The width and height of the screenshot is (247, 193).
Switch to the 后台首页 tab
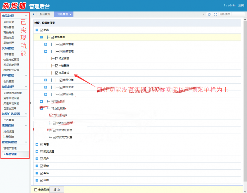[45, 14]
